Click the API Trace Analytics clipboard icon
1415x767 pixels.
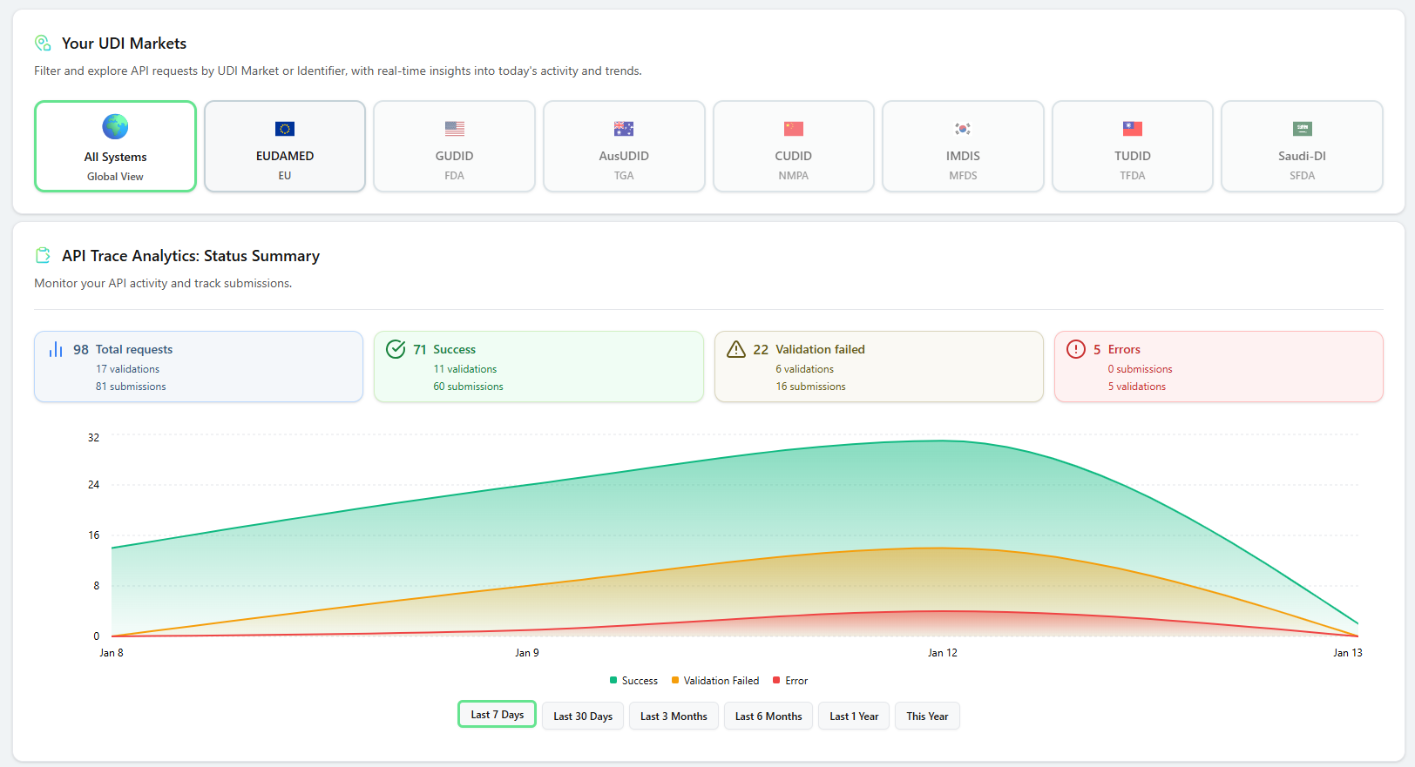click(x=43, y=255)
